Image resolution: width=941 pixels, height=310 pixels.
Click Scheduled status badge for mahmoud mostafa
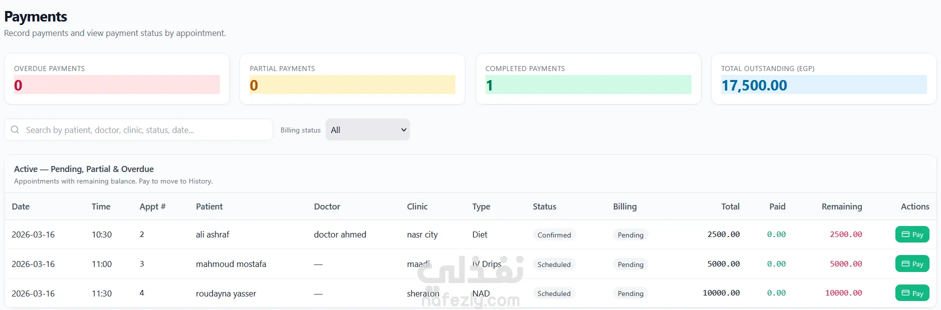pos(554,264)
